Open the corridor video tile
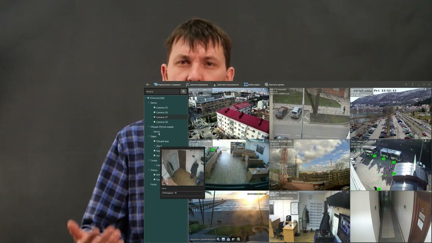The height and width of the screenshot is (243, 432). pyautogui.click(x=391, y=216)
